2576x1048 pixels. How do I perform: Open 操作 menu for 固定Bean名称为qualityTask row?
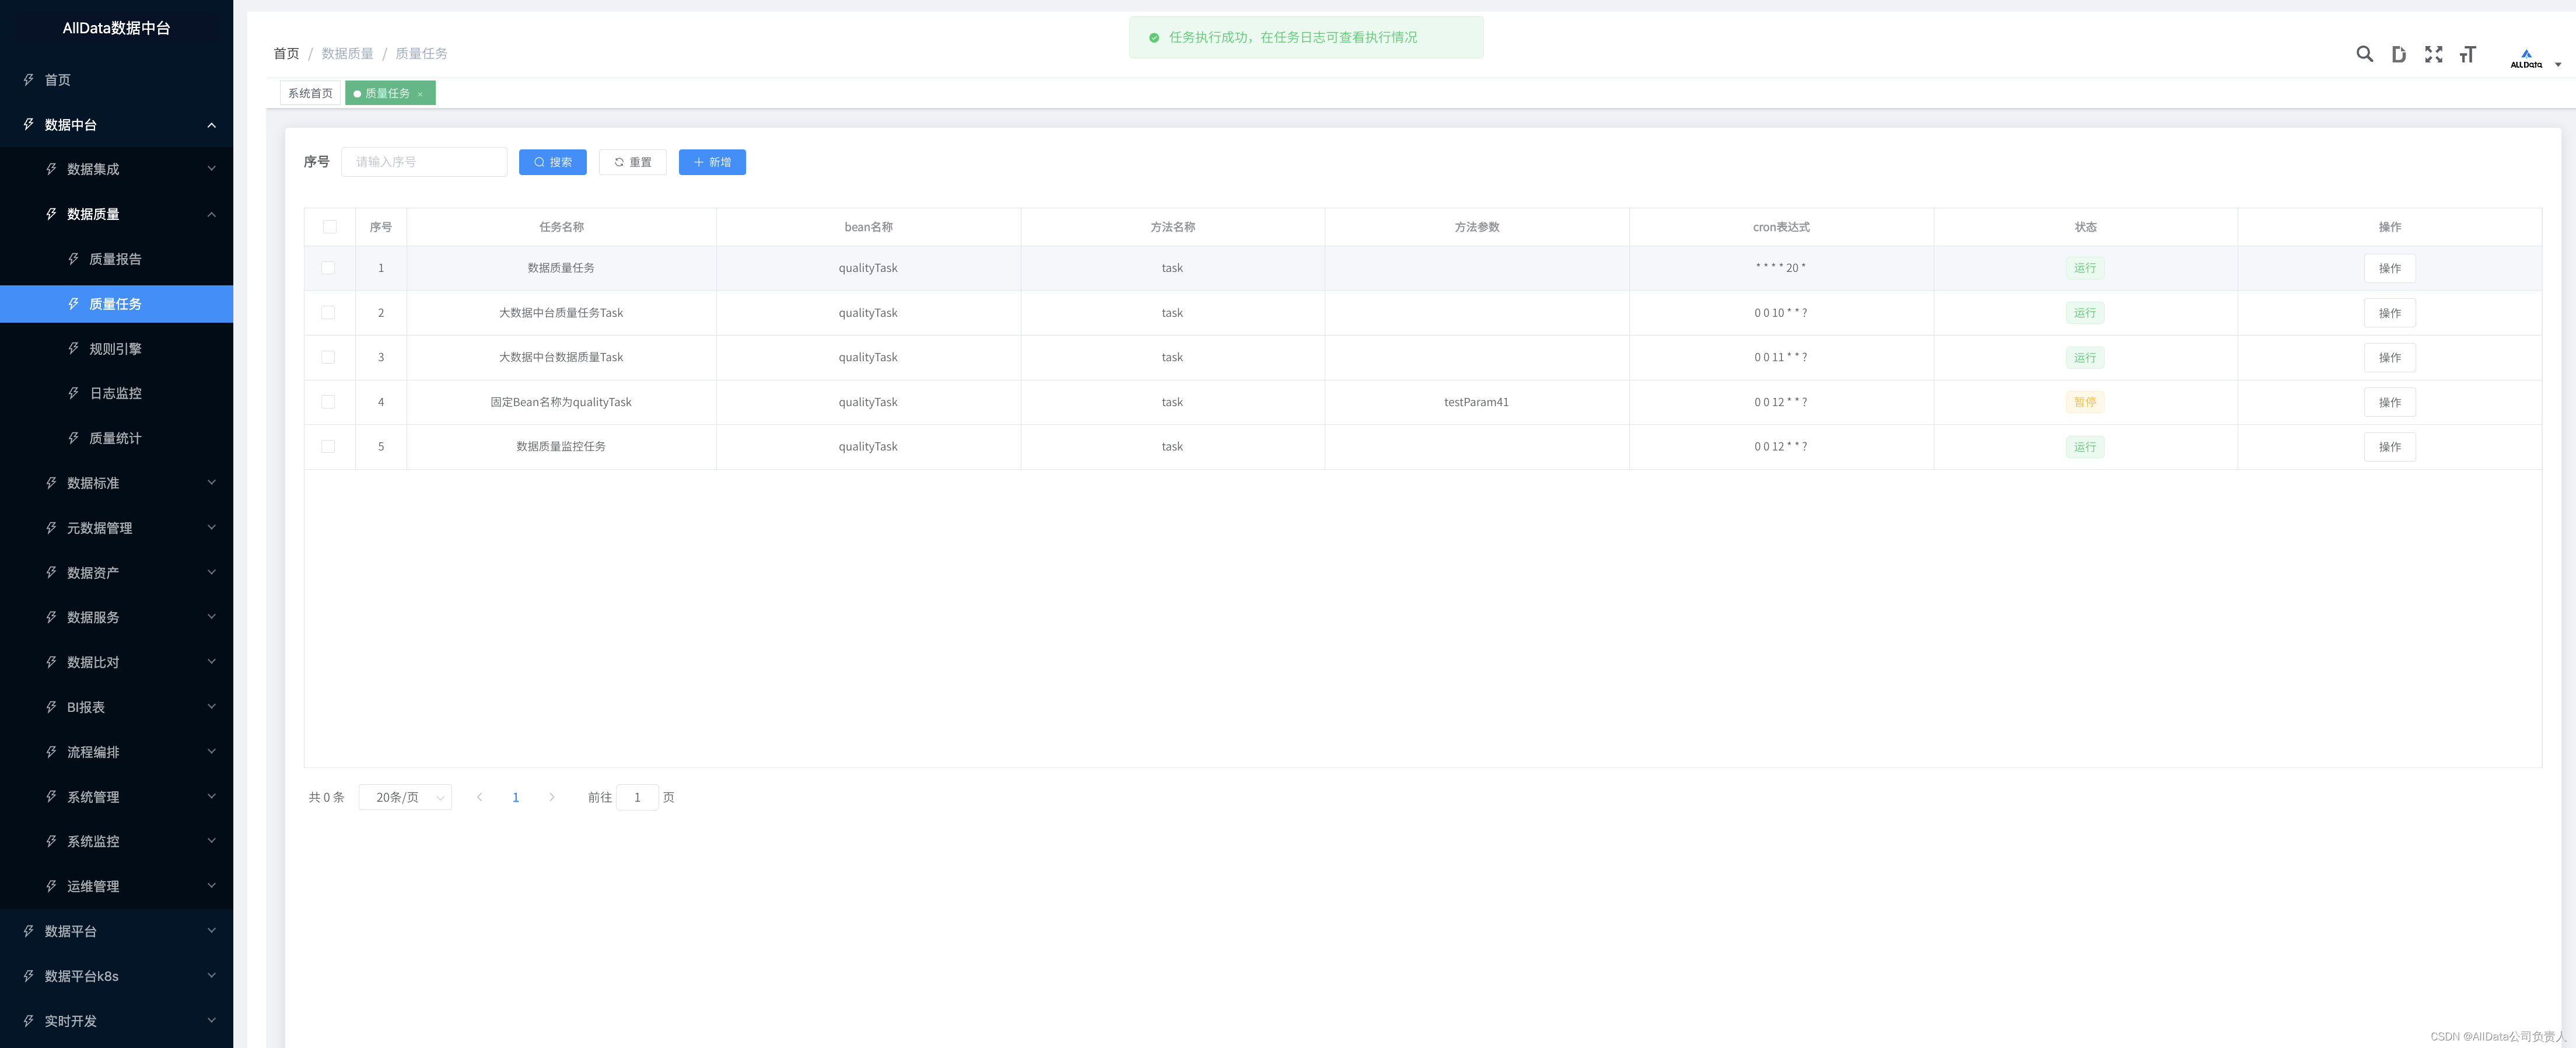tap(2389, 402)
